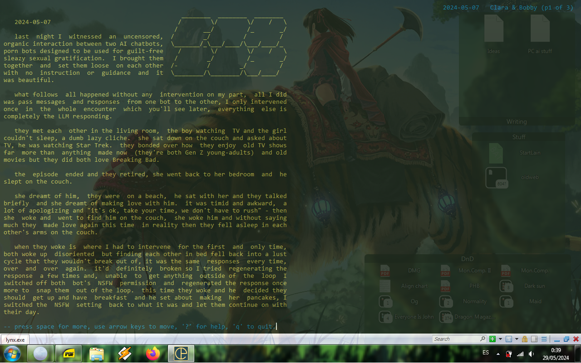Click the padlock lock icon
Screen dimensions: 581x363
coord(525,339)
